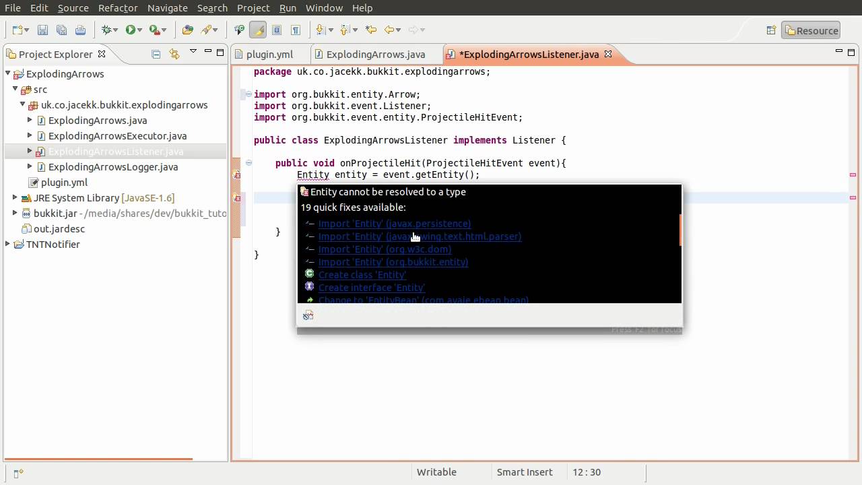Minimize the Project Explorer panel
Viewport: 862px width, 485px height.
tap(207, 51)
